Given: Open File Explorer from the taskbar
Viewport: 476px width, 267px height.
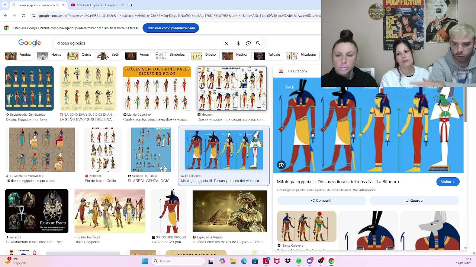Looking at the screenshot, I should [x=233, y=261].
